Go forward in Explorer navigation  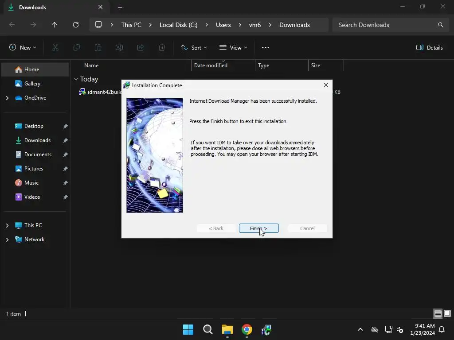[x=33, y=25]
